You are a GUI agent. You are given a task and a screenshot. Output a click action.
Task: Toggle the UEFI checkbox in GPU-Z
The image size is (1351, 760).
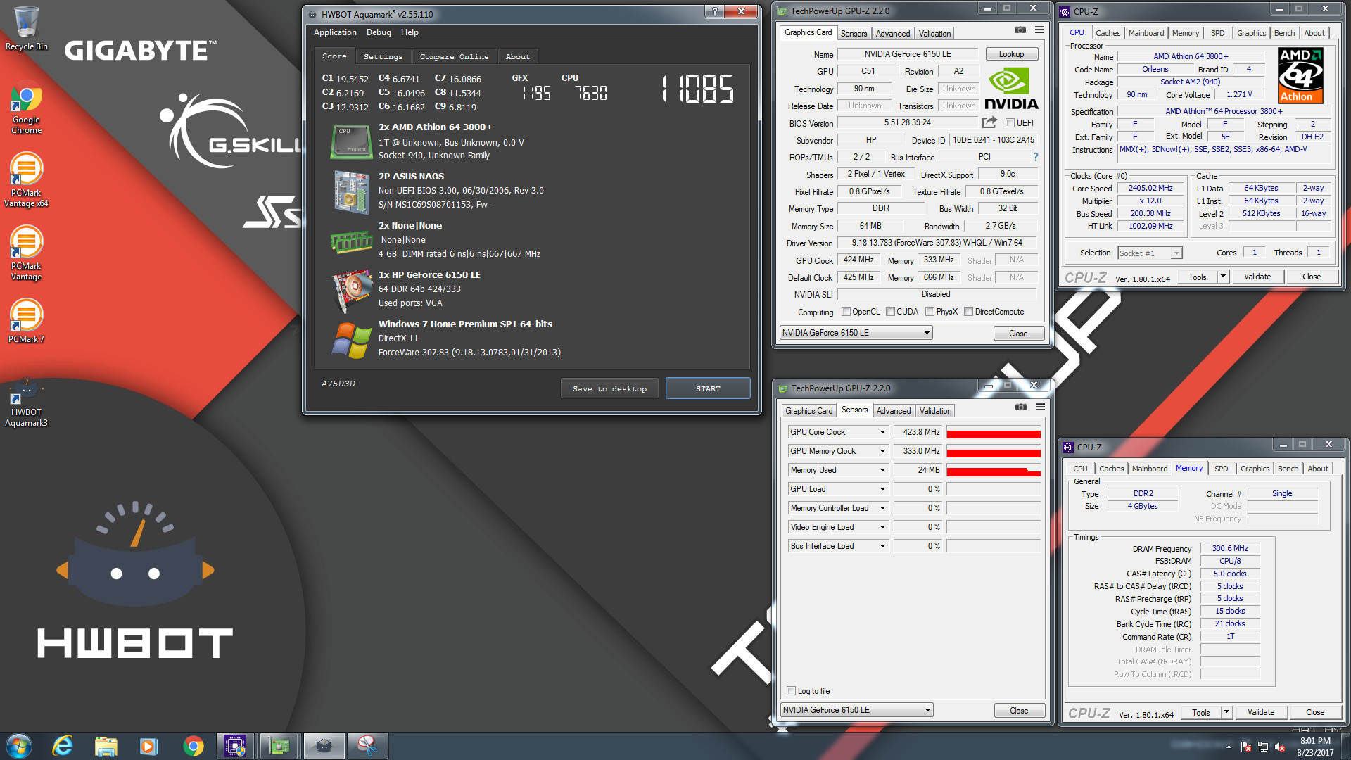pyautogui.click(x=1010, y=122)
